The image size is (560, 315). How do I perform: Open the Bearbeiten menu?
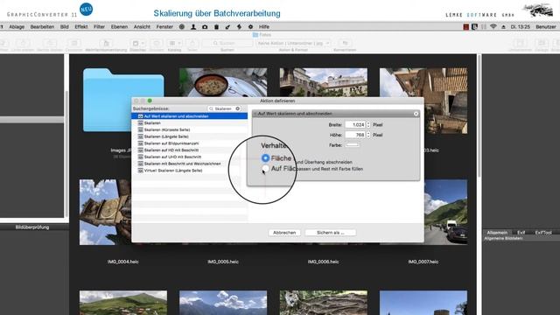(42, 27)
